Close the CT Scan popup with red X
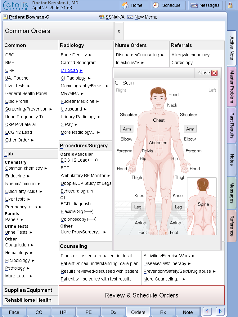 [x=214, y=73]
